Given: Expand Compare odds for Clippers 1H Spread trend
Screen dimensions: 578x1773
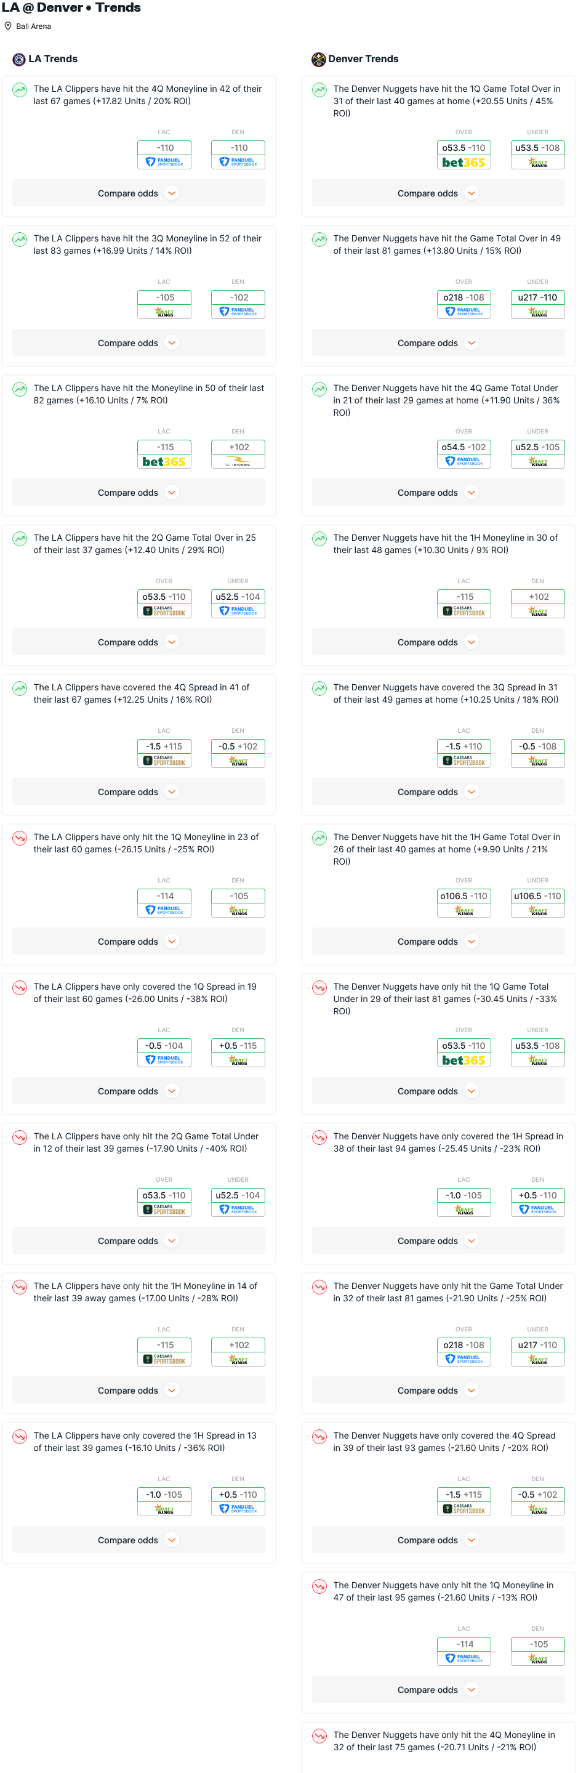Looking at the screenshot, I should (x=138, y=1540).
